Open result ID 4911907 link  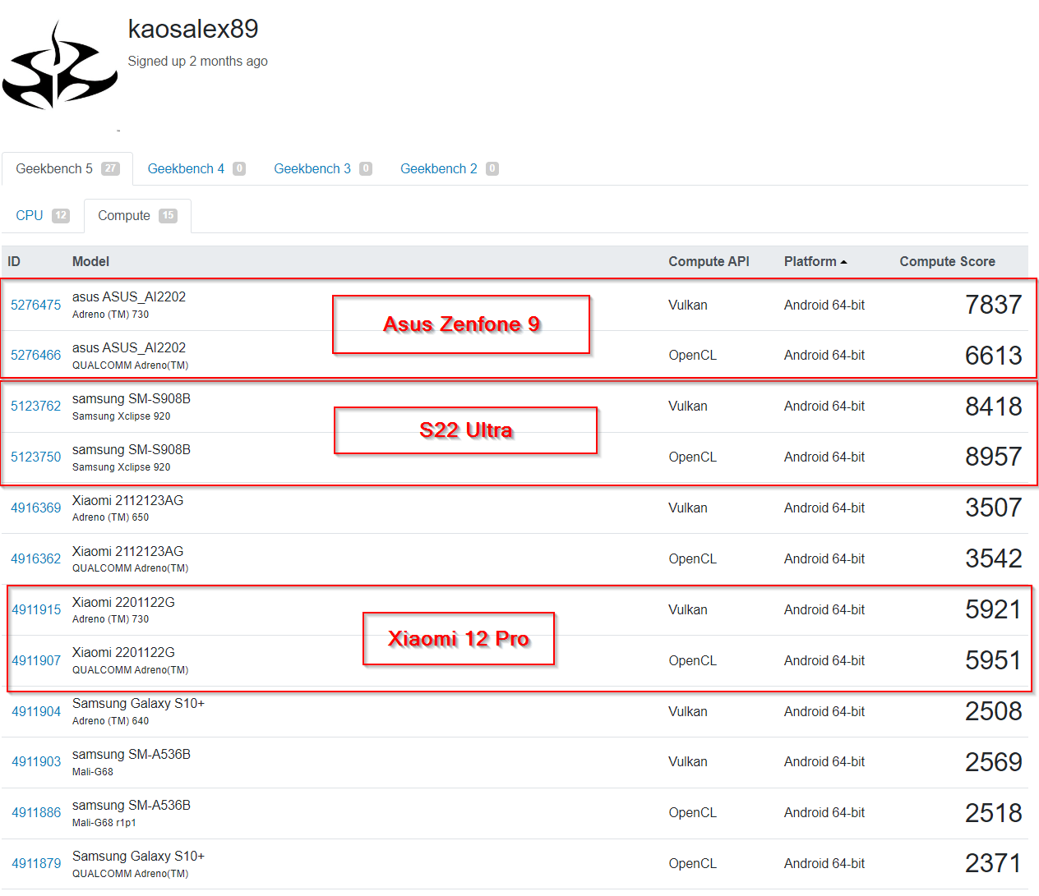[36, 660]
